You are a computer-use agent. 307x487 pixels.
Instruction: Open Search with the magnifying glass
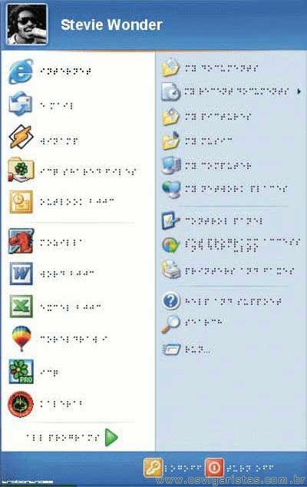(170, 324)
